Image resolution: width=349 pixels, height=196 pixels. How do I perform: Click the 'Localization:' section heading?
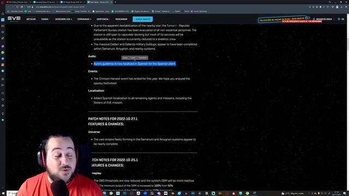97,91
